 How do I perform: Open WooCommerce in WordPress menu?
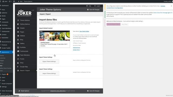coord(6,42)
